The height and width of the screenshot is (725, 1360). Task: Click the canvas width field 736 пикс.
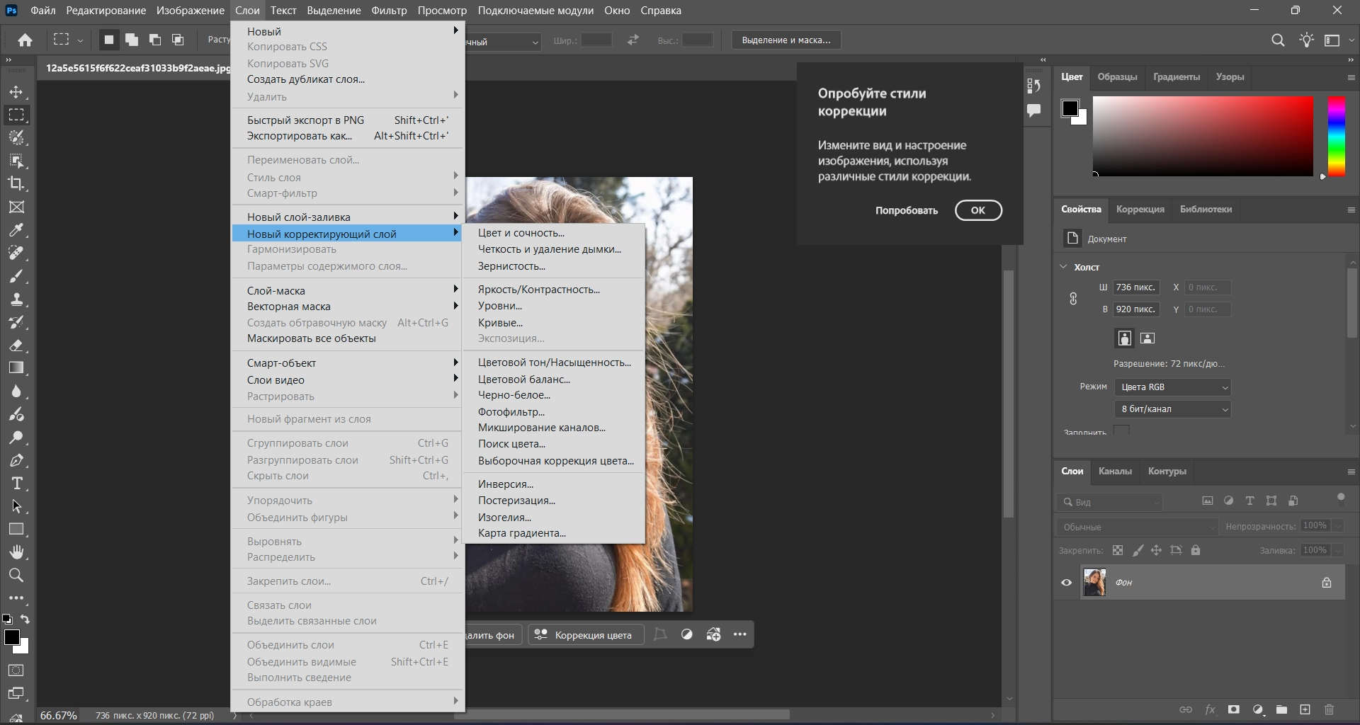click(x=1135, y=287)
